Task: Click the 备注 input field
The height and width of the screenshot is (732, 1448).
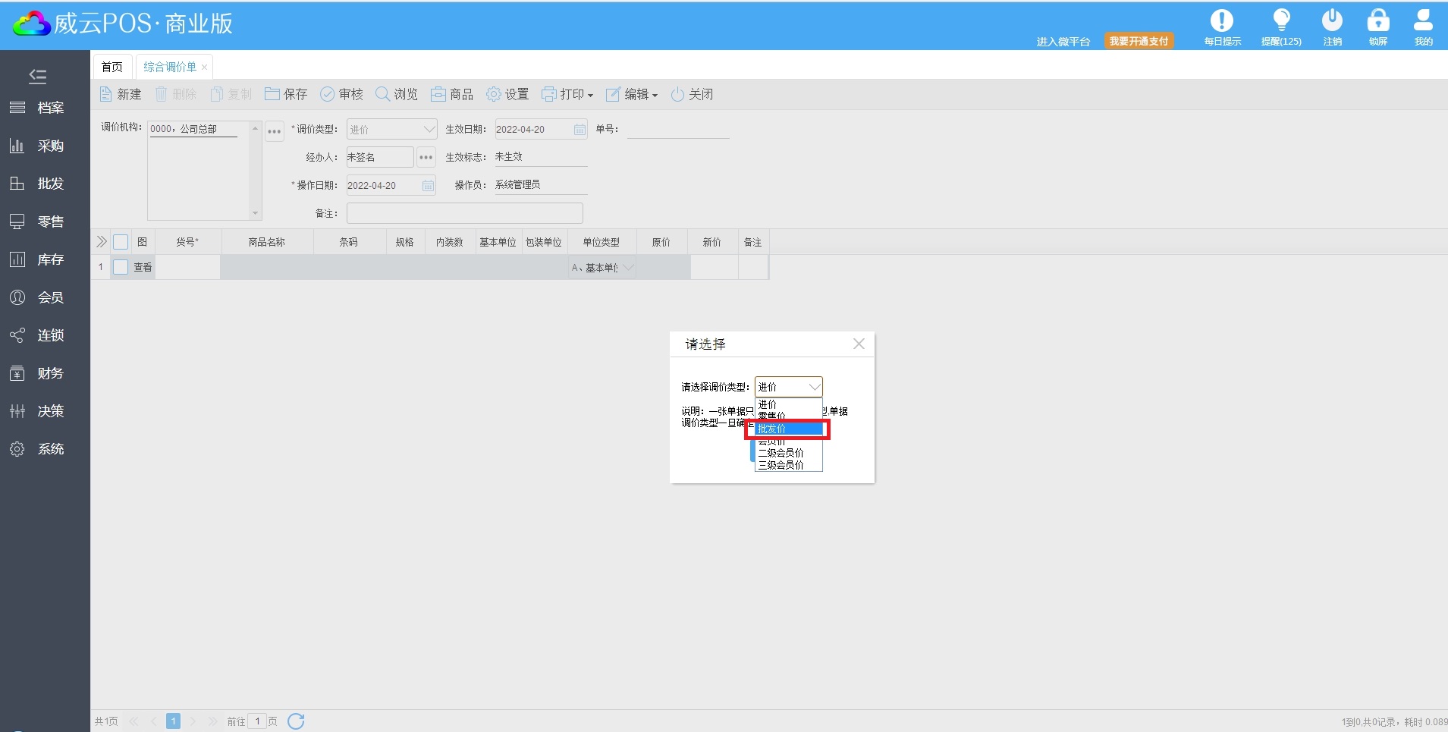Action: click(x=464, y=213)
